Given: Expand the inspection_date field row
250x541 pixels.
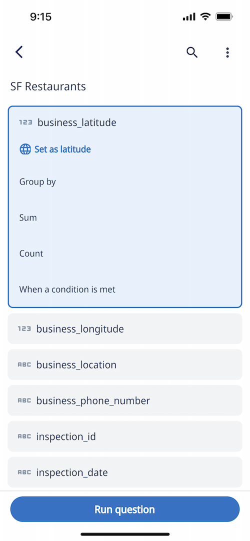Looking at the screenshot, I should pos(125,472).
